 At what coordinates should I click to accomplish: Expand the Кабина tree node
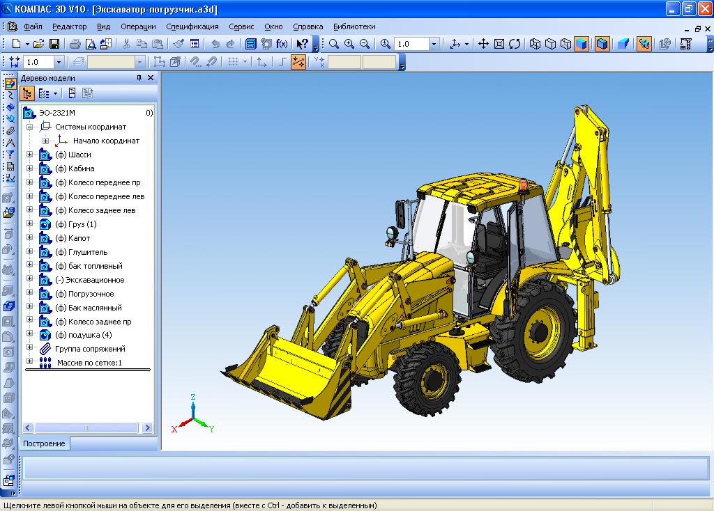tap(29, 168)
